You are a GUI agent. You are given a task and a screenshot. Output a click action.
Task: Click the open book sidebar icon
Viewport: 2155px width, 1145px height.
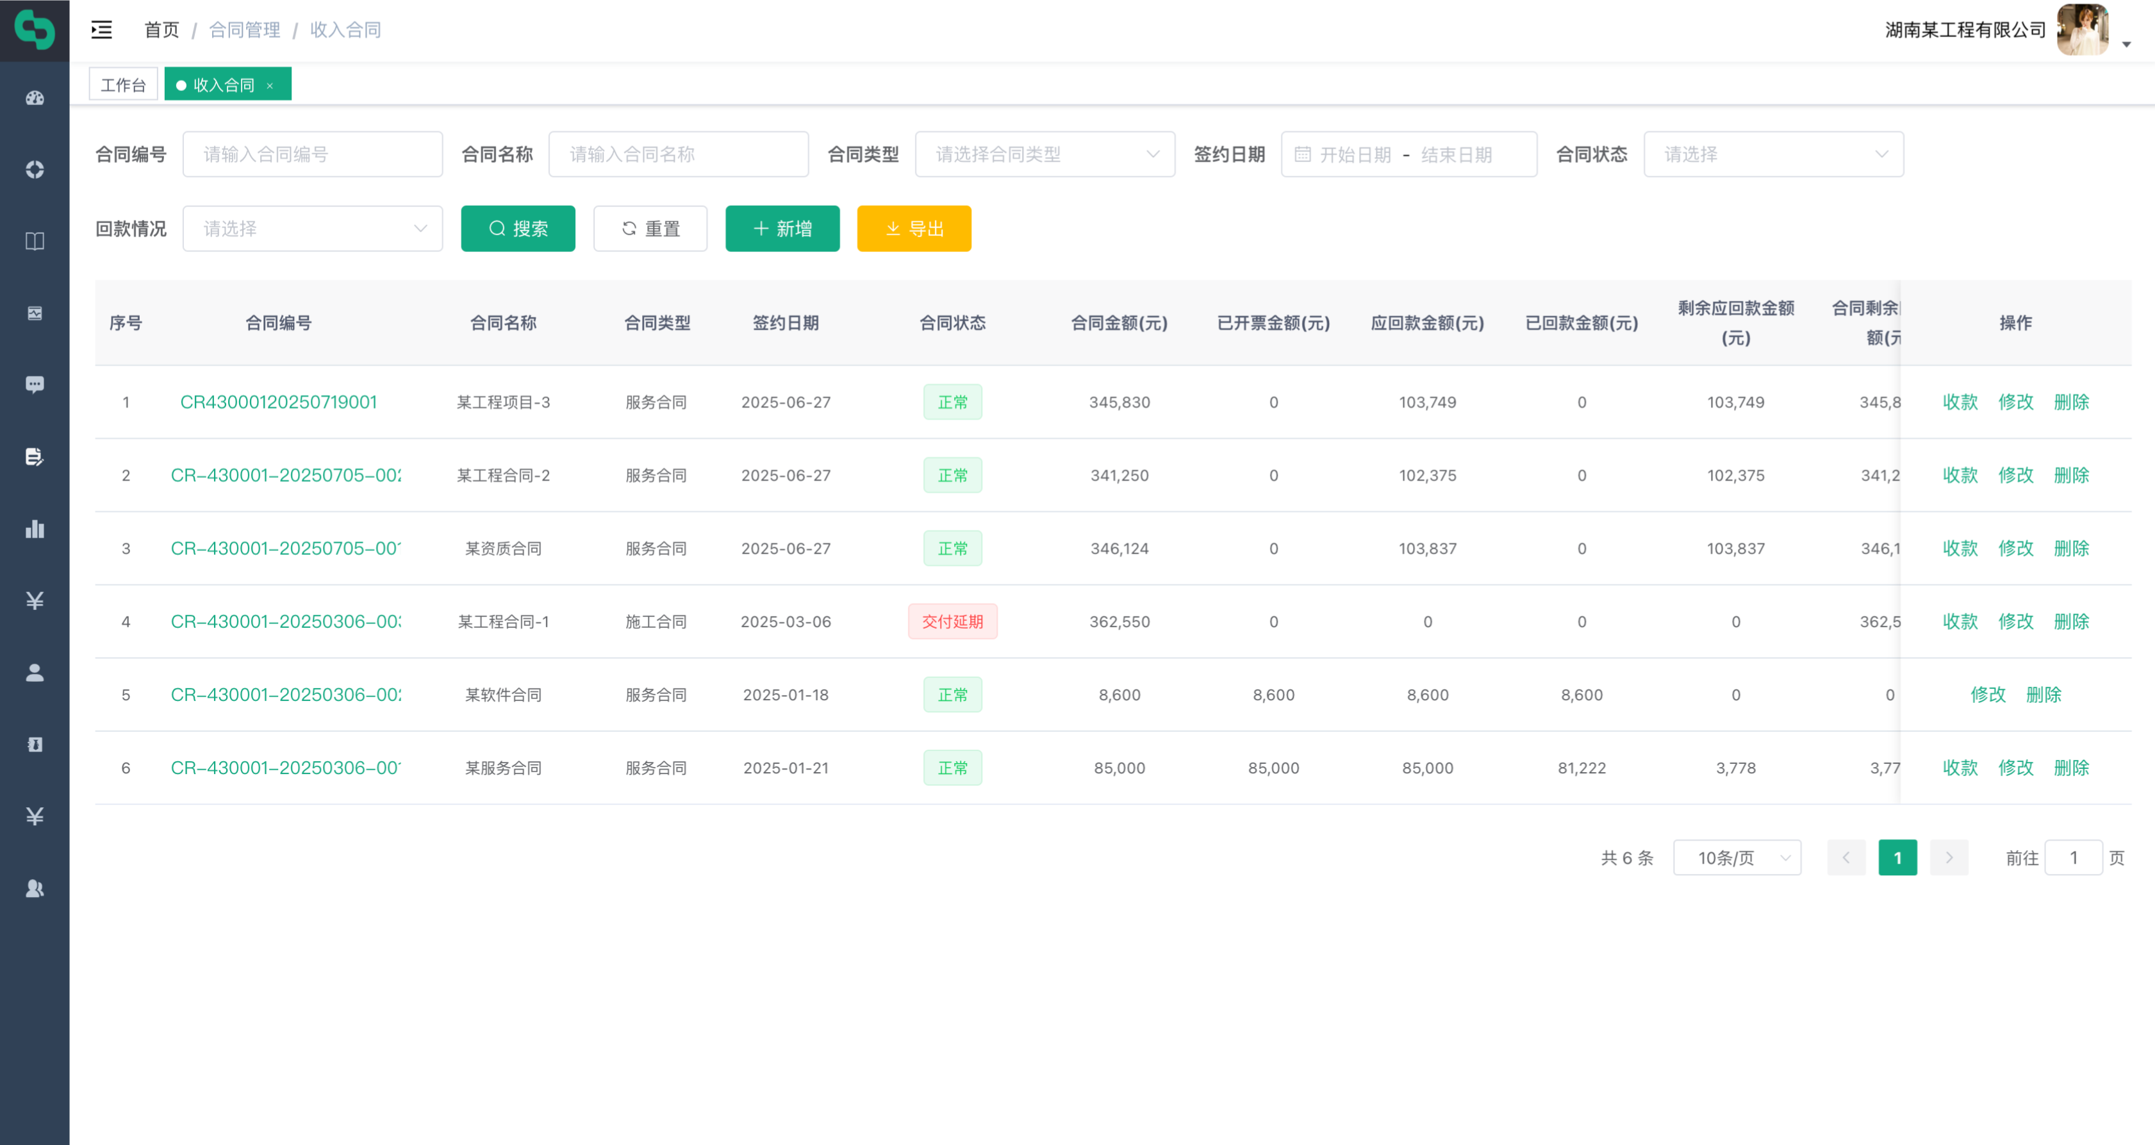coord(35,242)
